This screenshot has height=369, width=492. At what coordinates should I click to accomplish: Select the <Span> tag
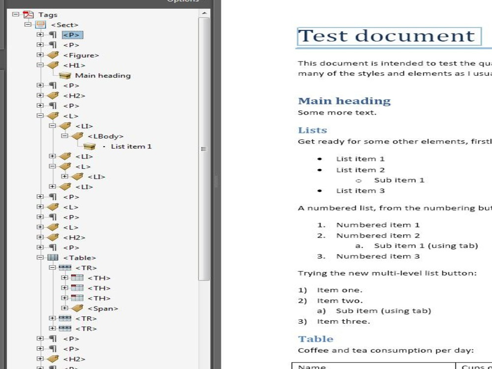[103, 308]
